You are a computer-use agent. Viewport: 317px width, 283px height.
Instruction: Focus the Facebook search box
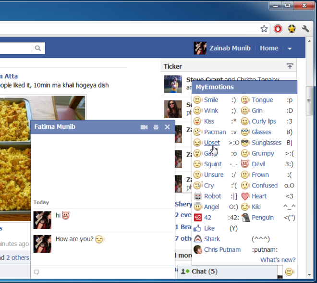click(x=16, y=48)
